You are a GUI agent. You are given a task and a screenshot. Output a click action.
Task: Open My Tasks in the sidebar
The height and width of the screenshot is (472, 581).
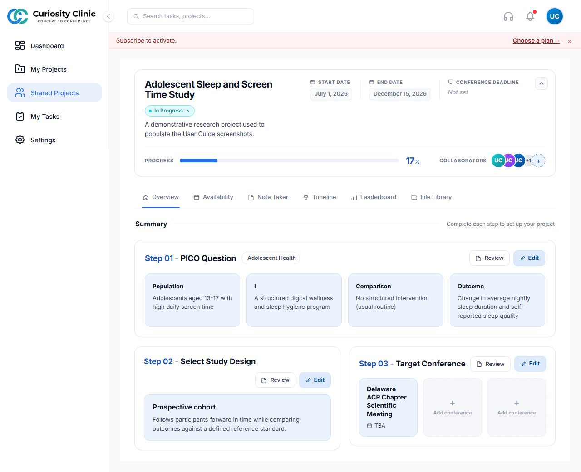click(x=54, y=117)
